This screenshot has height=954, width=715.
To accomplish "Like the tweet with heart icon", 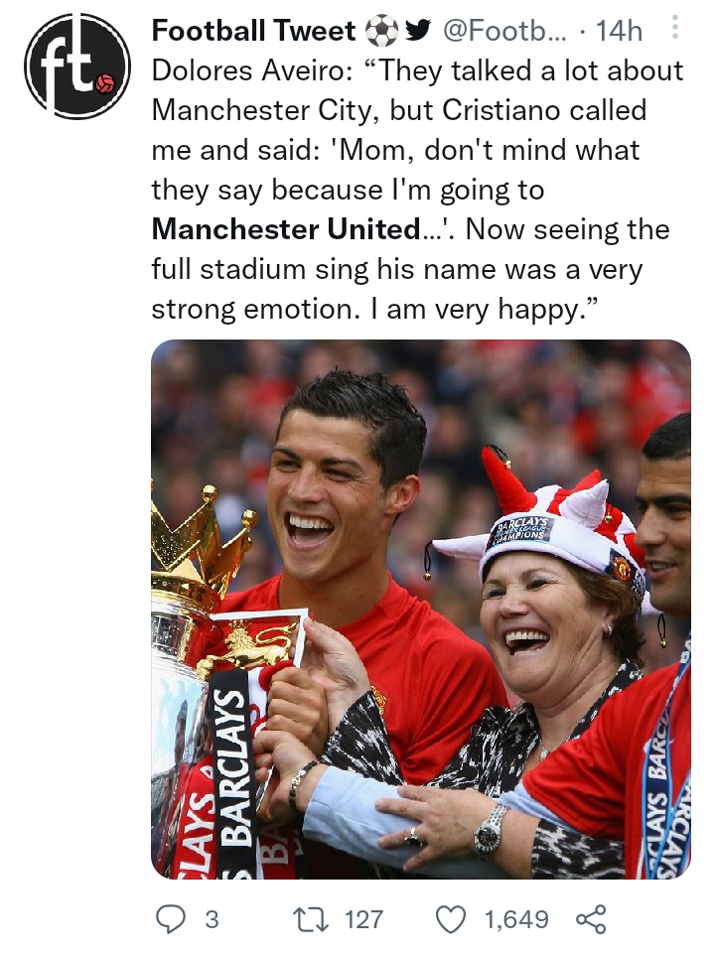I will click(452, 918).
